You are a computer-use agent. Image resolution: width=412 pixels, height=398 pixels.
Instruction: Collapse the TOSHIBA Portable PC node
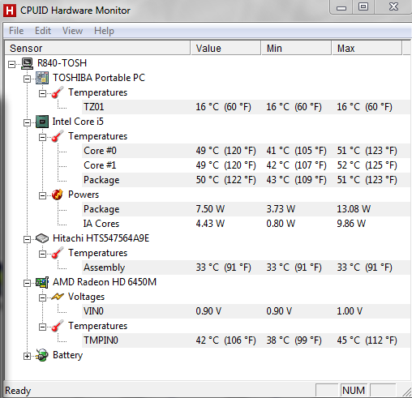click(27, 79)
